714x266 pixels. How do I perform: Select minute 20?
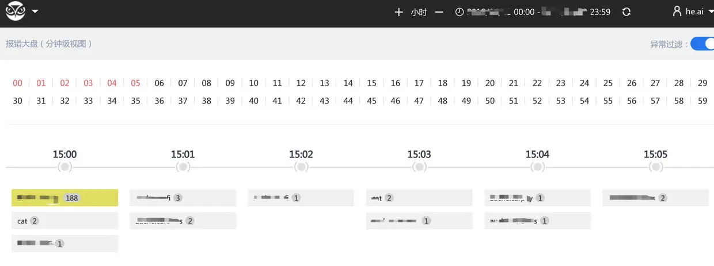tap(490, 83)
